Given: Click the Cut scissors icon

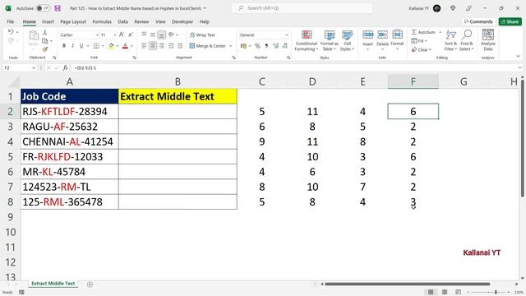Looking at the screenshot, I should [x=44, y=33].
